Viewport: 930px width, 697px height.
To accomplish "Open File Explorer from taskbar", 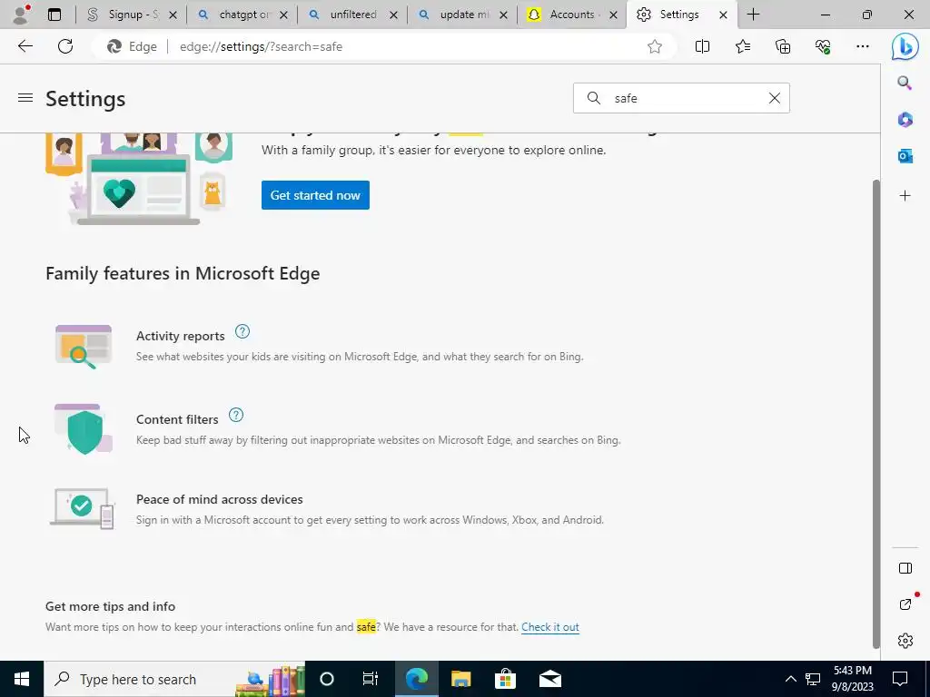I will coord(460,679).
